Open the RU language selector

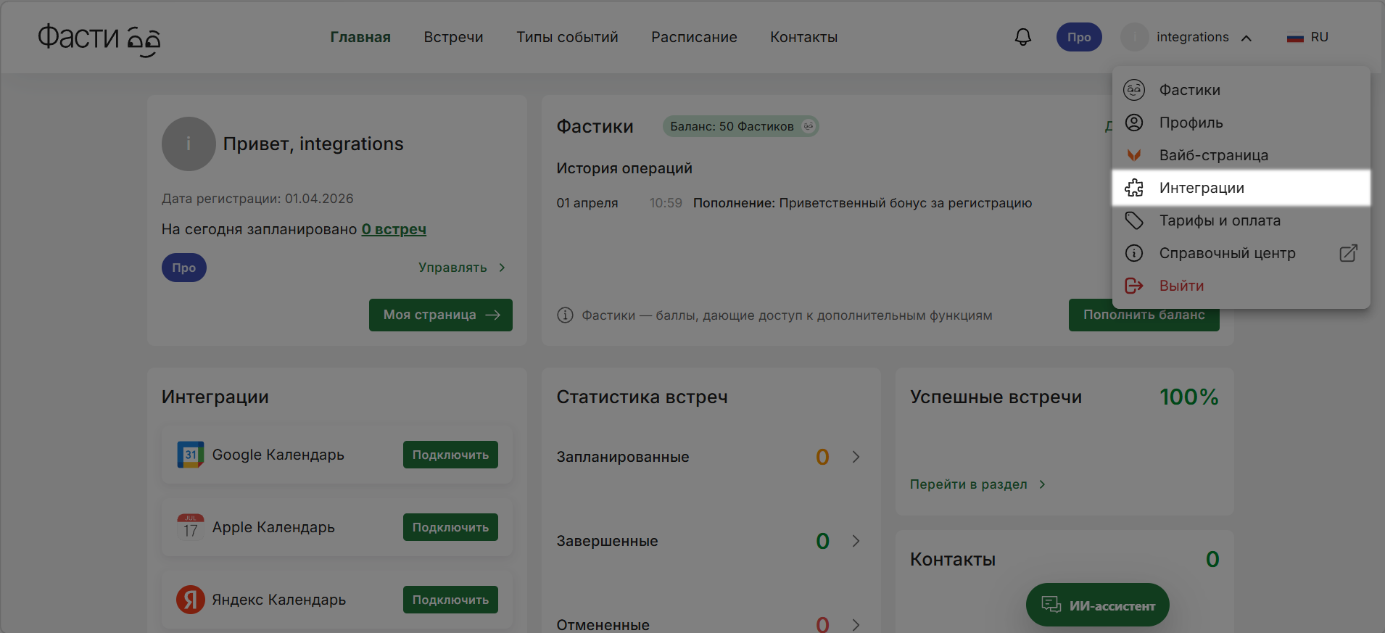1308,37
